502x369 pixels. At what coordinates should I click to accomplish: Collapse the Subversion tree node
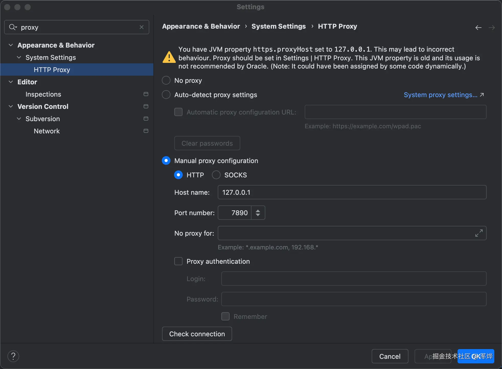pos(19,119)
